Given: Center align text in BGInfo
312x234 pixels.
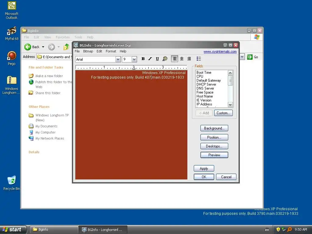Looking at the screenshot, I should tap(182, 59).
